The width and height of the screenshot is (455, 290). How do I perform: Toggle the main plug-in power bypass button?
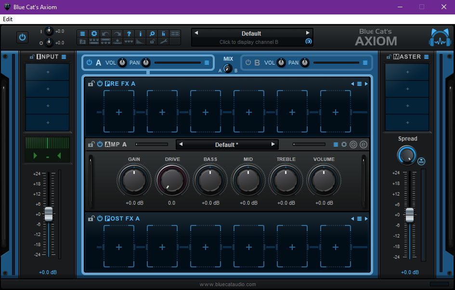point(22,37)
